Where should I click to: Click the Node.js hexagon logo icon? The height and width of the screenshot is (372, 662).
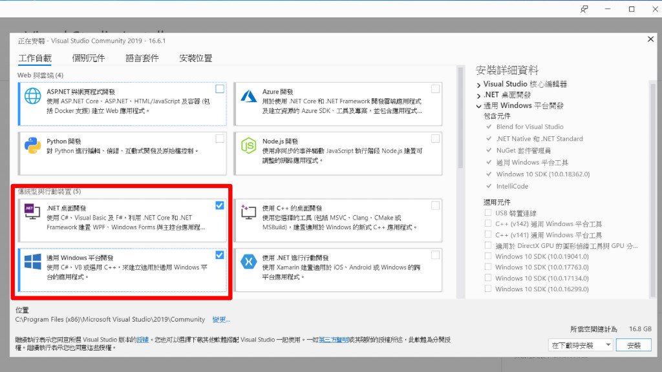[x=248, y=145]
